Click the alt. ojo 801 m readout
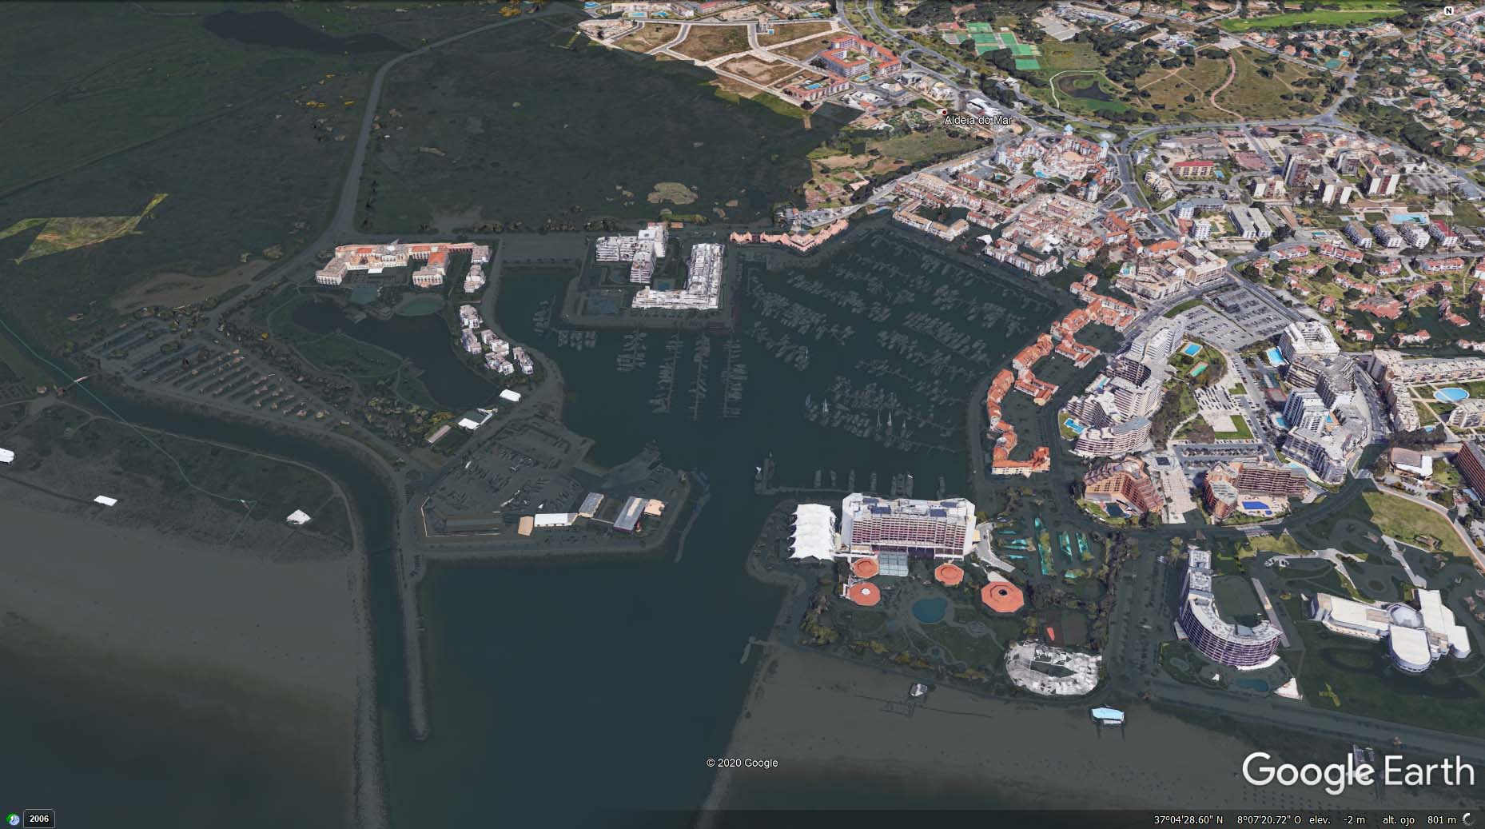This screenshot has height=829, width=1485. click(x=1419, y=819)
